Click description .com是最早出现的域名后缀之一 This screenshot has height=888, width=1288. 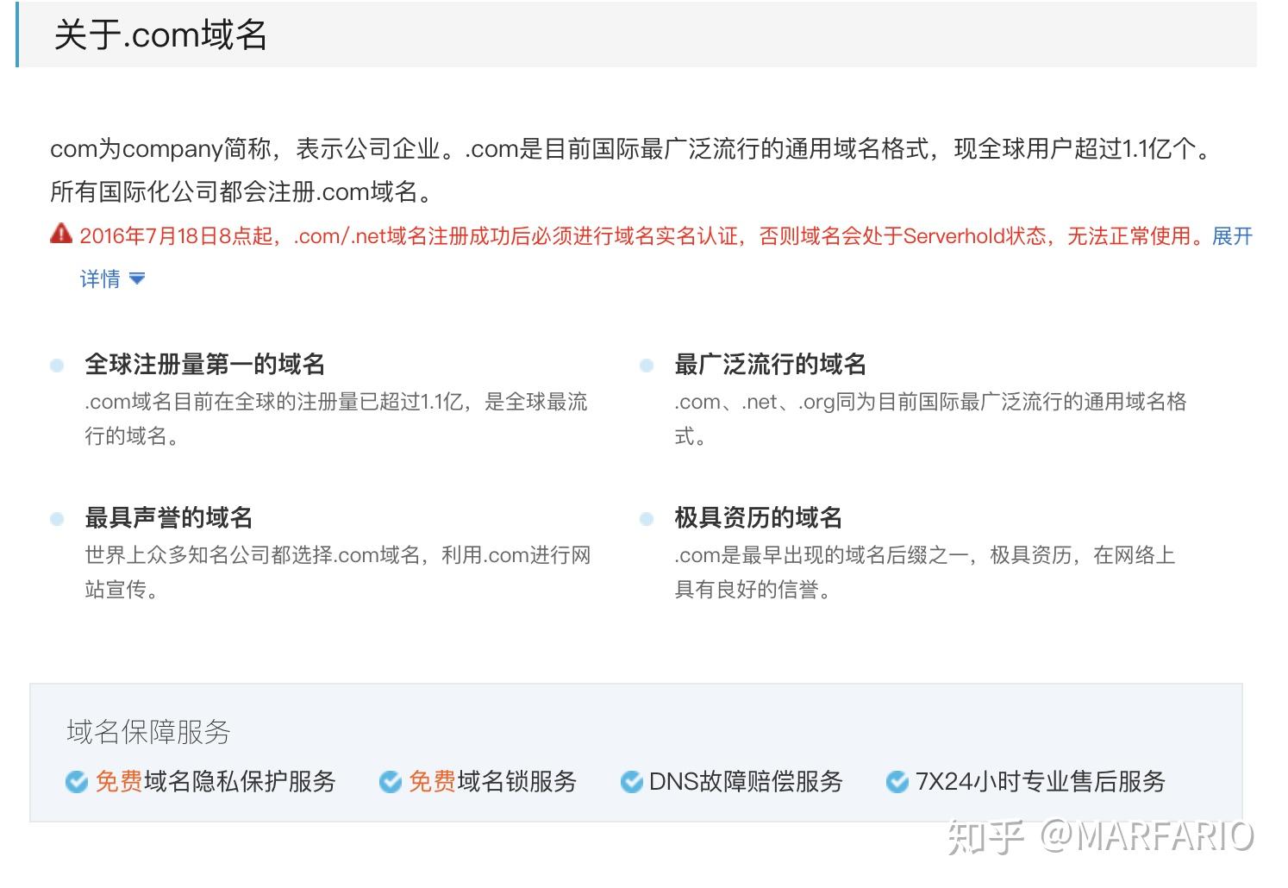click(x=925, y=572)
